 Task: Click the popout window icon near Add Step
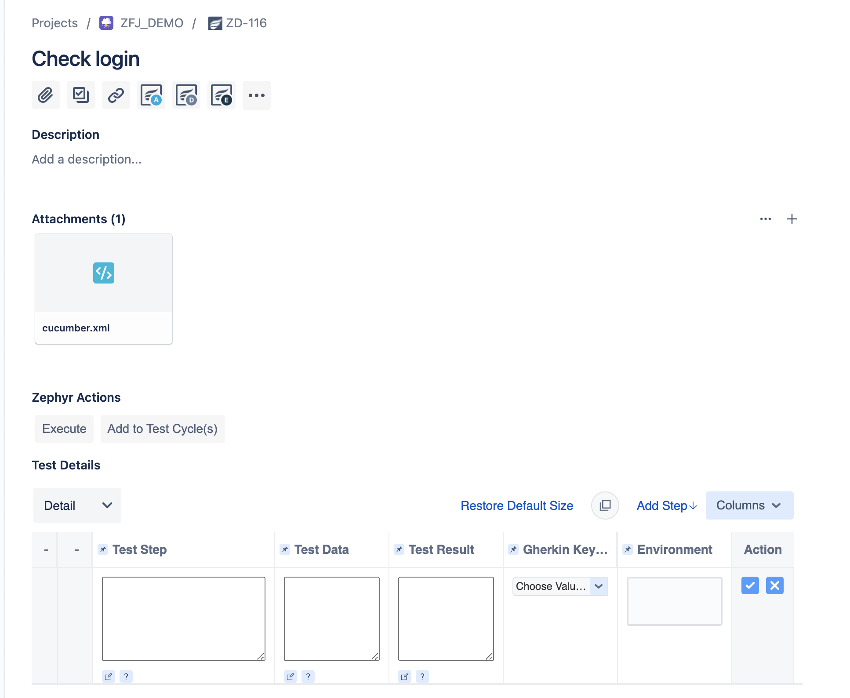tap(605, 505)
